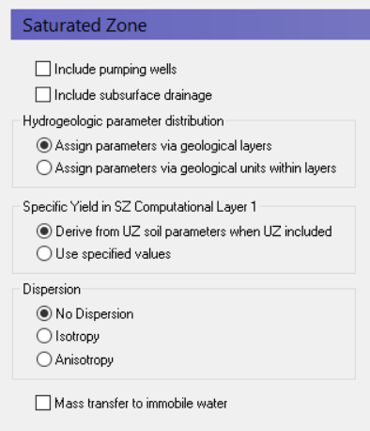
Task: Tick the square box beside Include pumping wells
Action: coord(43,69)
